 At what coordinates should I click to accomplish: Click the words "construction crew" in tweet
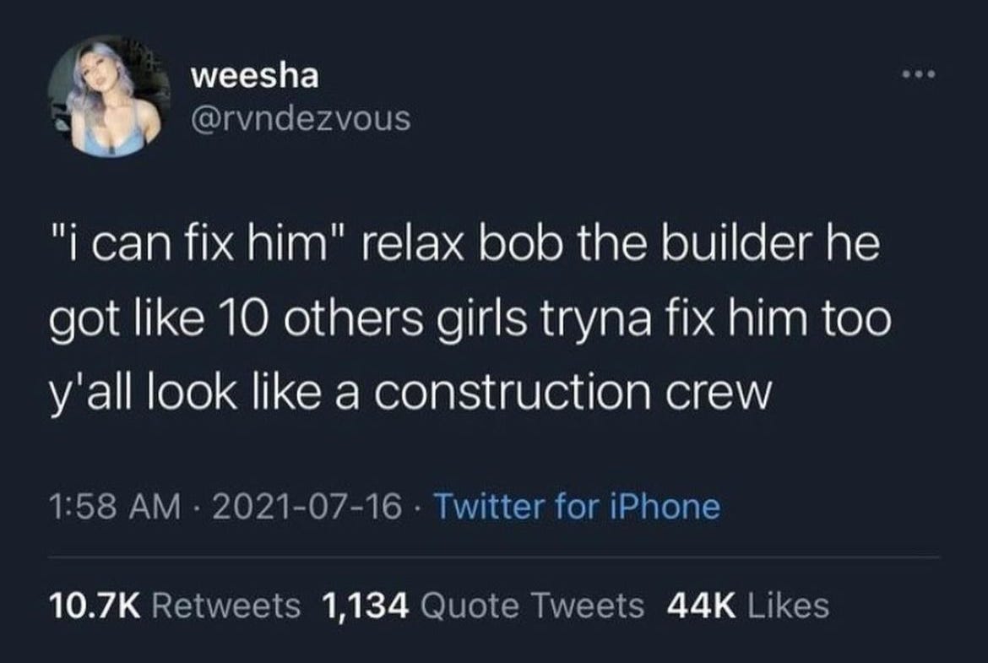573,393
